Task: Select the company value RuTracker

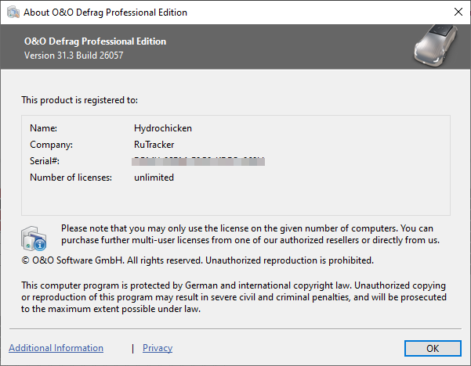Action: click(154, 145)
